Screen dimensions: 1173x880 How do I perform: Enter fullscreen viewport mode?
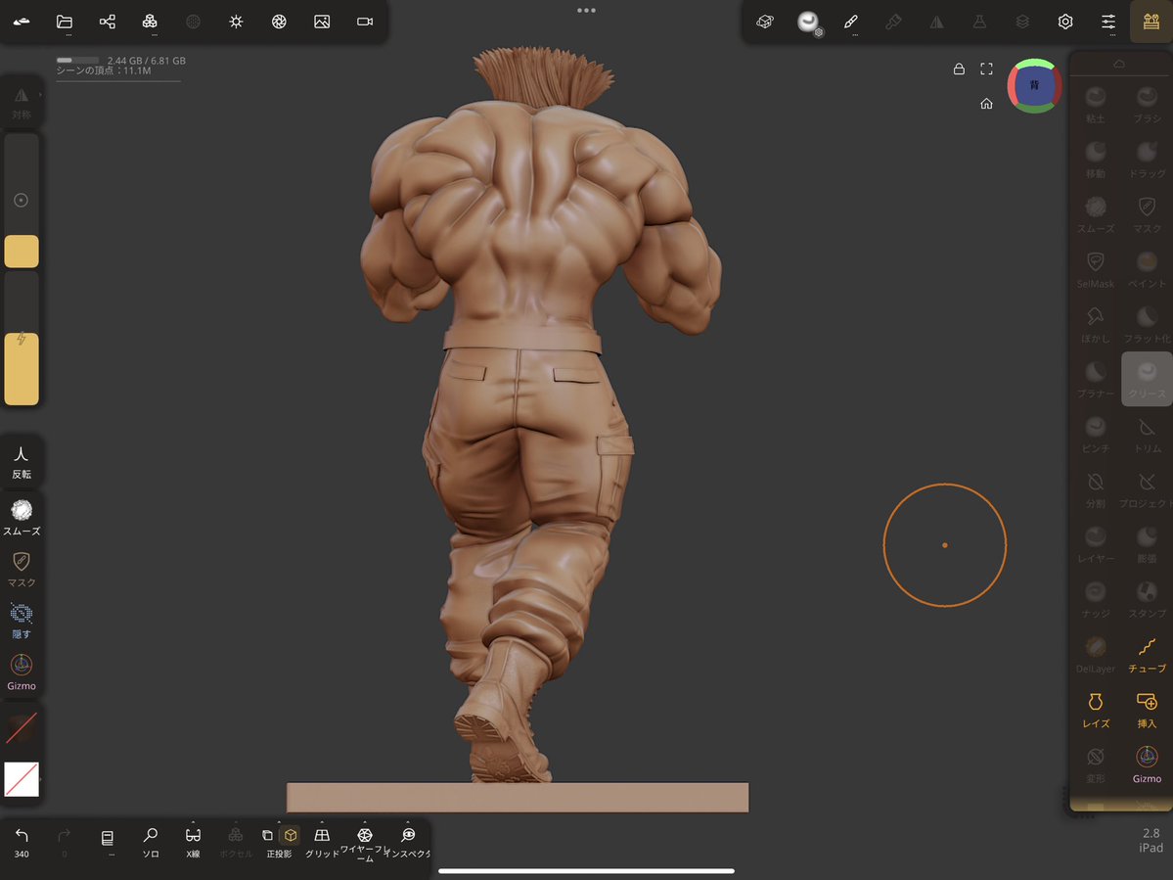[x=987, y=69]
